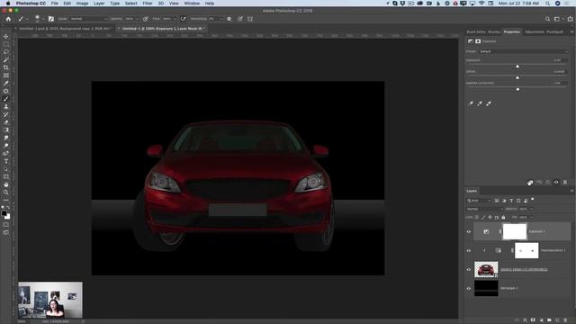Click the set white point eyedropper

(x=489, y=103)
